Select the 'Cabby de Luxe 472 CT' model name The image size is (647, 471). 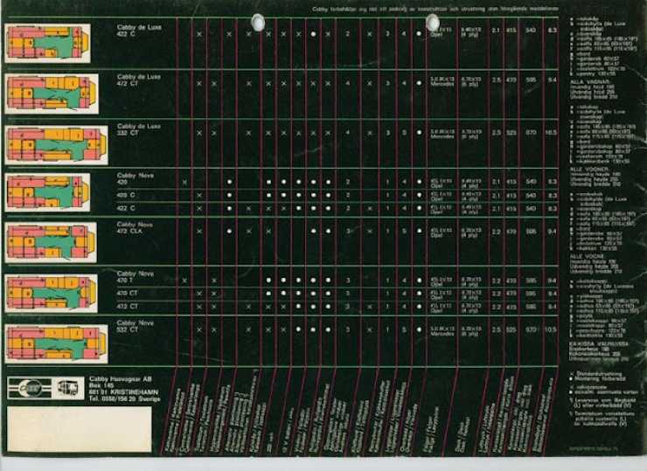pos(139,80)
